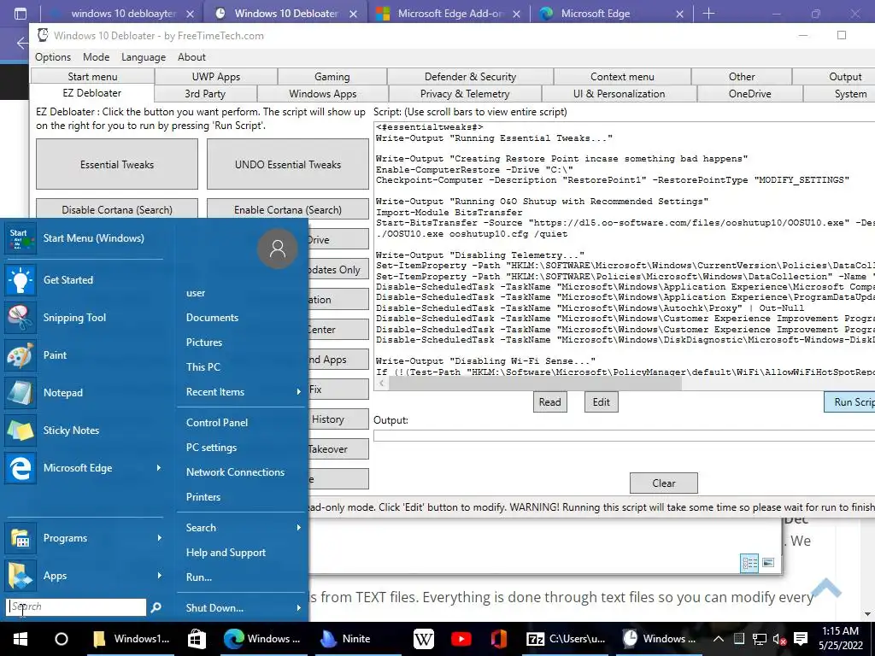Image resolution: width=875 pixels, height=656 pixels.
Task: Click the start menu Search input field
Action: pos(76,607)
